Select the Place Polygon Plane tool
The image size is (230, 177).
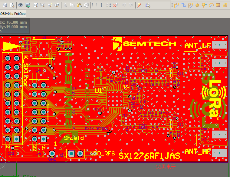225,5
